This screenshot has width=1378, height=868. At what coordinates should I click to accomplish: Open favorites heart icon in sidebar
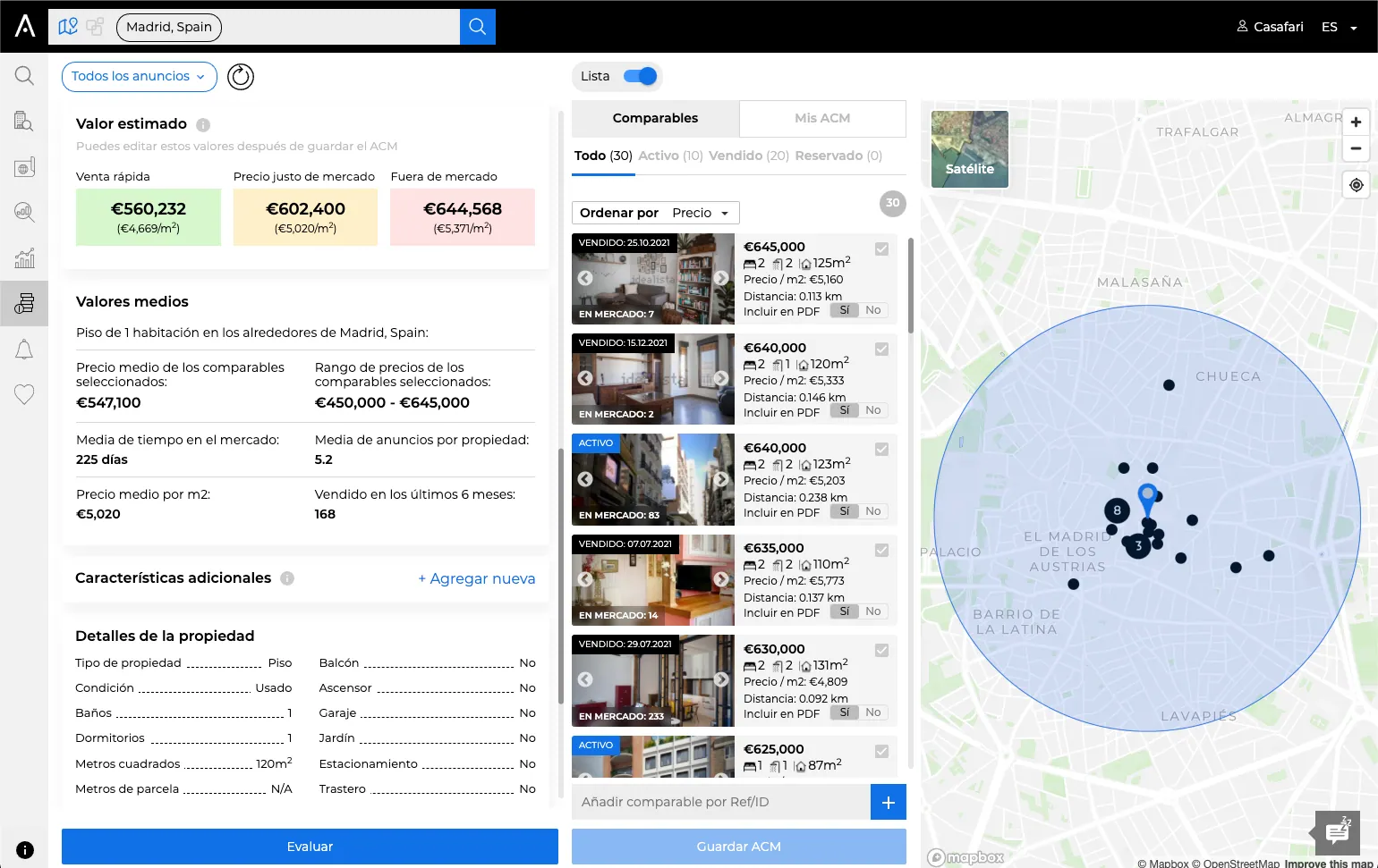click(24, 394)
